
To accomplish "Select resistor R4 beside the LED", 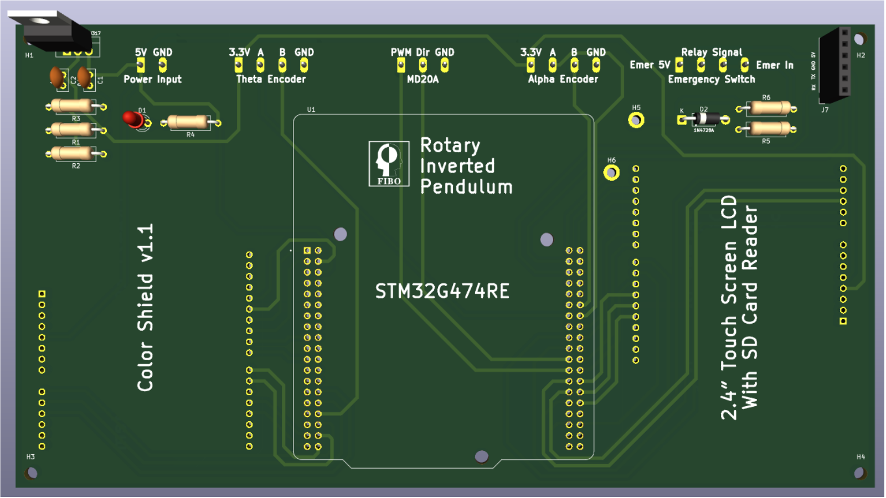I will pyautogui.click(x=190, y=122).
